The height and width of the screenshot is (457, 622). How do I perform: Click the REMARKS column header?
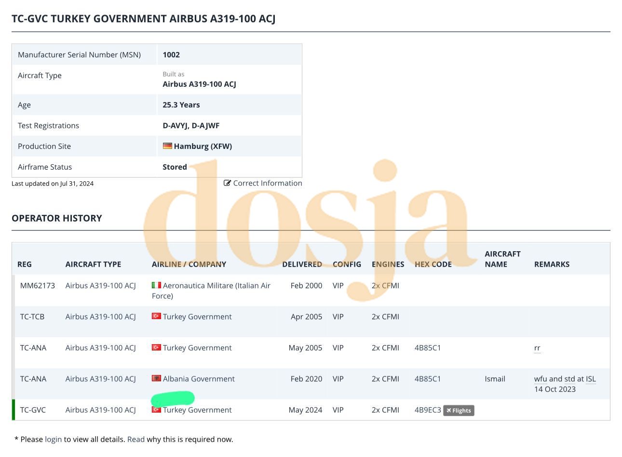click(552, 264)
